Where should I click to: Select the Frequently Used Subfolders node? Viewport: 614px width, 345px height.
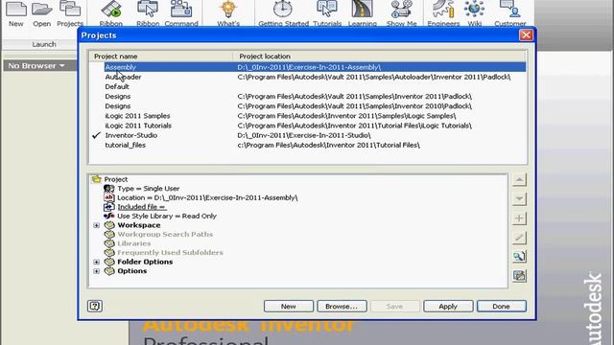pyautogui.click(x=170, y=253)
